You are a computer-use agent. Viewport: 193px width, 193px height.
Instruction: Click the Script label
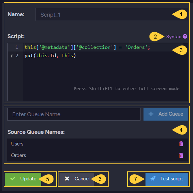(x=16, y=36)
